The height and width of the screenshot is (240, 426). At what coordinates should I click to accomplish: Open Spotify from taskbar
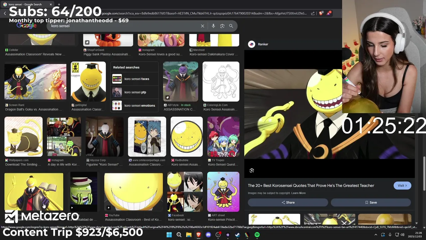pos(257,235)
